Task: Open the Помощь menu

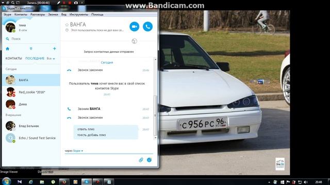Action: coord(97,14)
